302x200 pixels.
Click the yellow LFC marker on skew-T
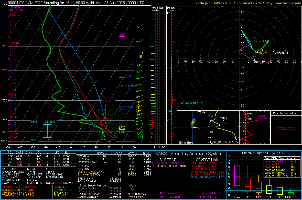[x=122, y=128]
